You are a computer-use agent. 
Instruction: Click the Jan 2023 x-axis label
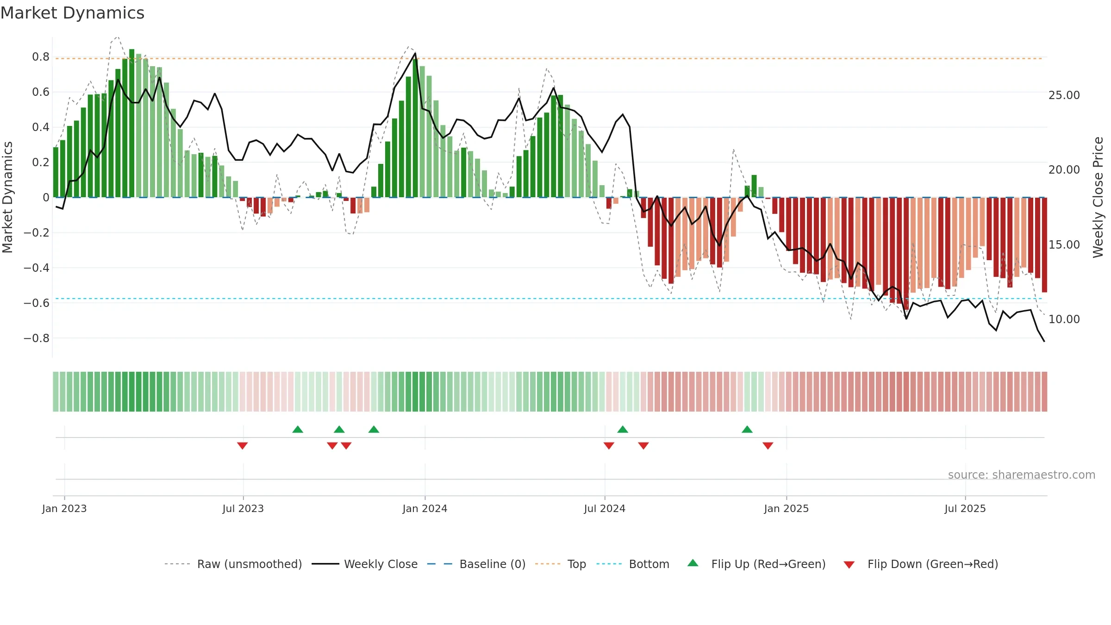pyautogui.click(x=64, y=508)
